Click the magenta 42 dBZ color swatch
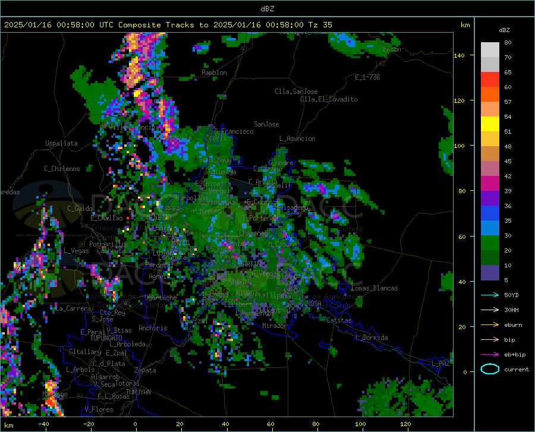 coord(490,184)
